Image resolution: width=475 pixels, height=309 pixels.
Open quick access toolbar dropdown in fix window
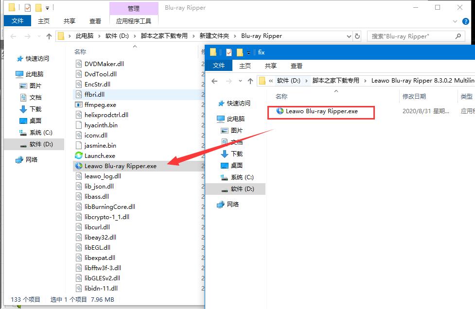(x=248, y=52)
